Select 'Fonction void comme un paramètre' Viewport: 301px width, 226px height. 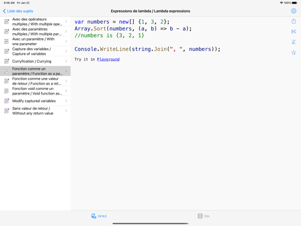coord(35,91)
